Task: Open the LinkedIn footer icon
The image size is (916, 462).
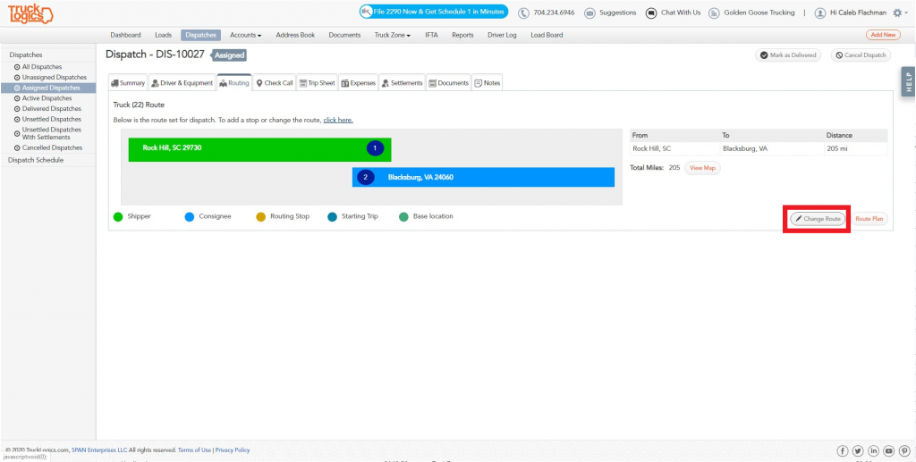Action: click(x=873, y=451)
